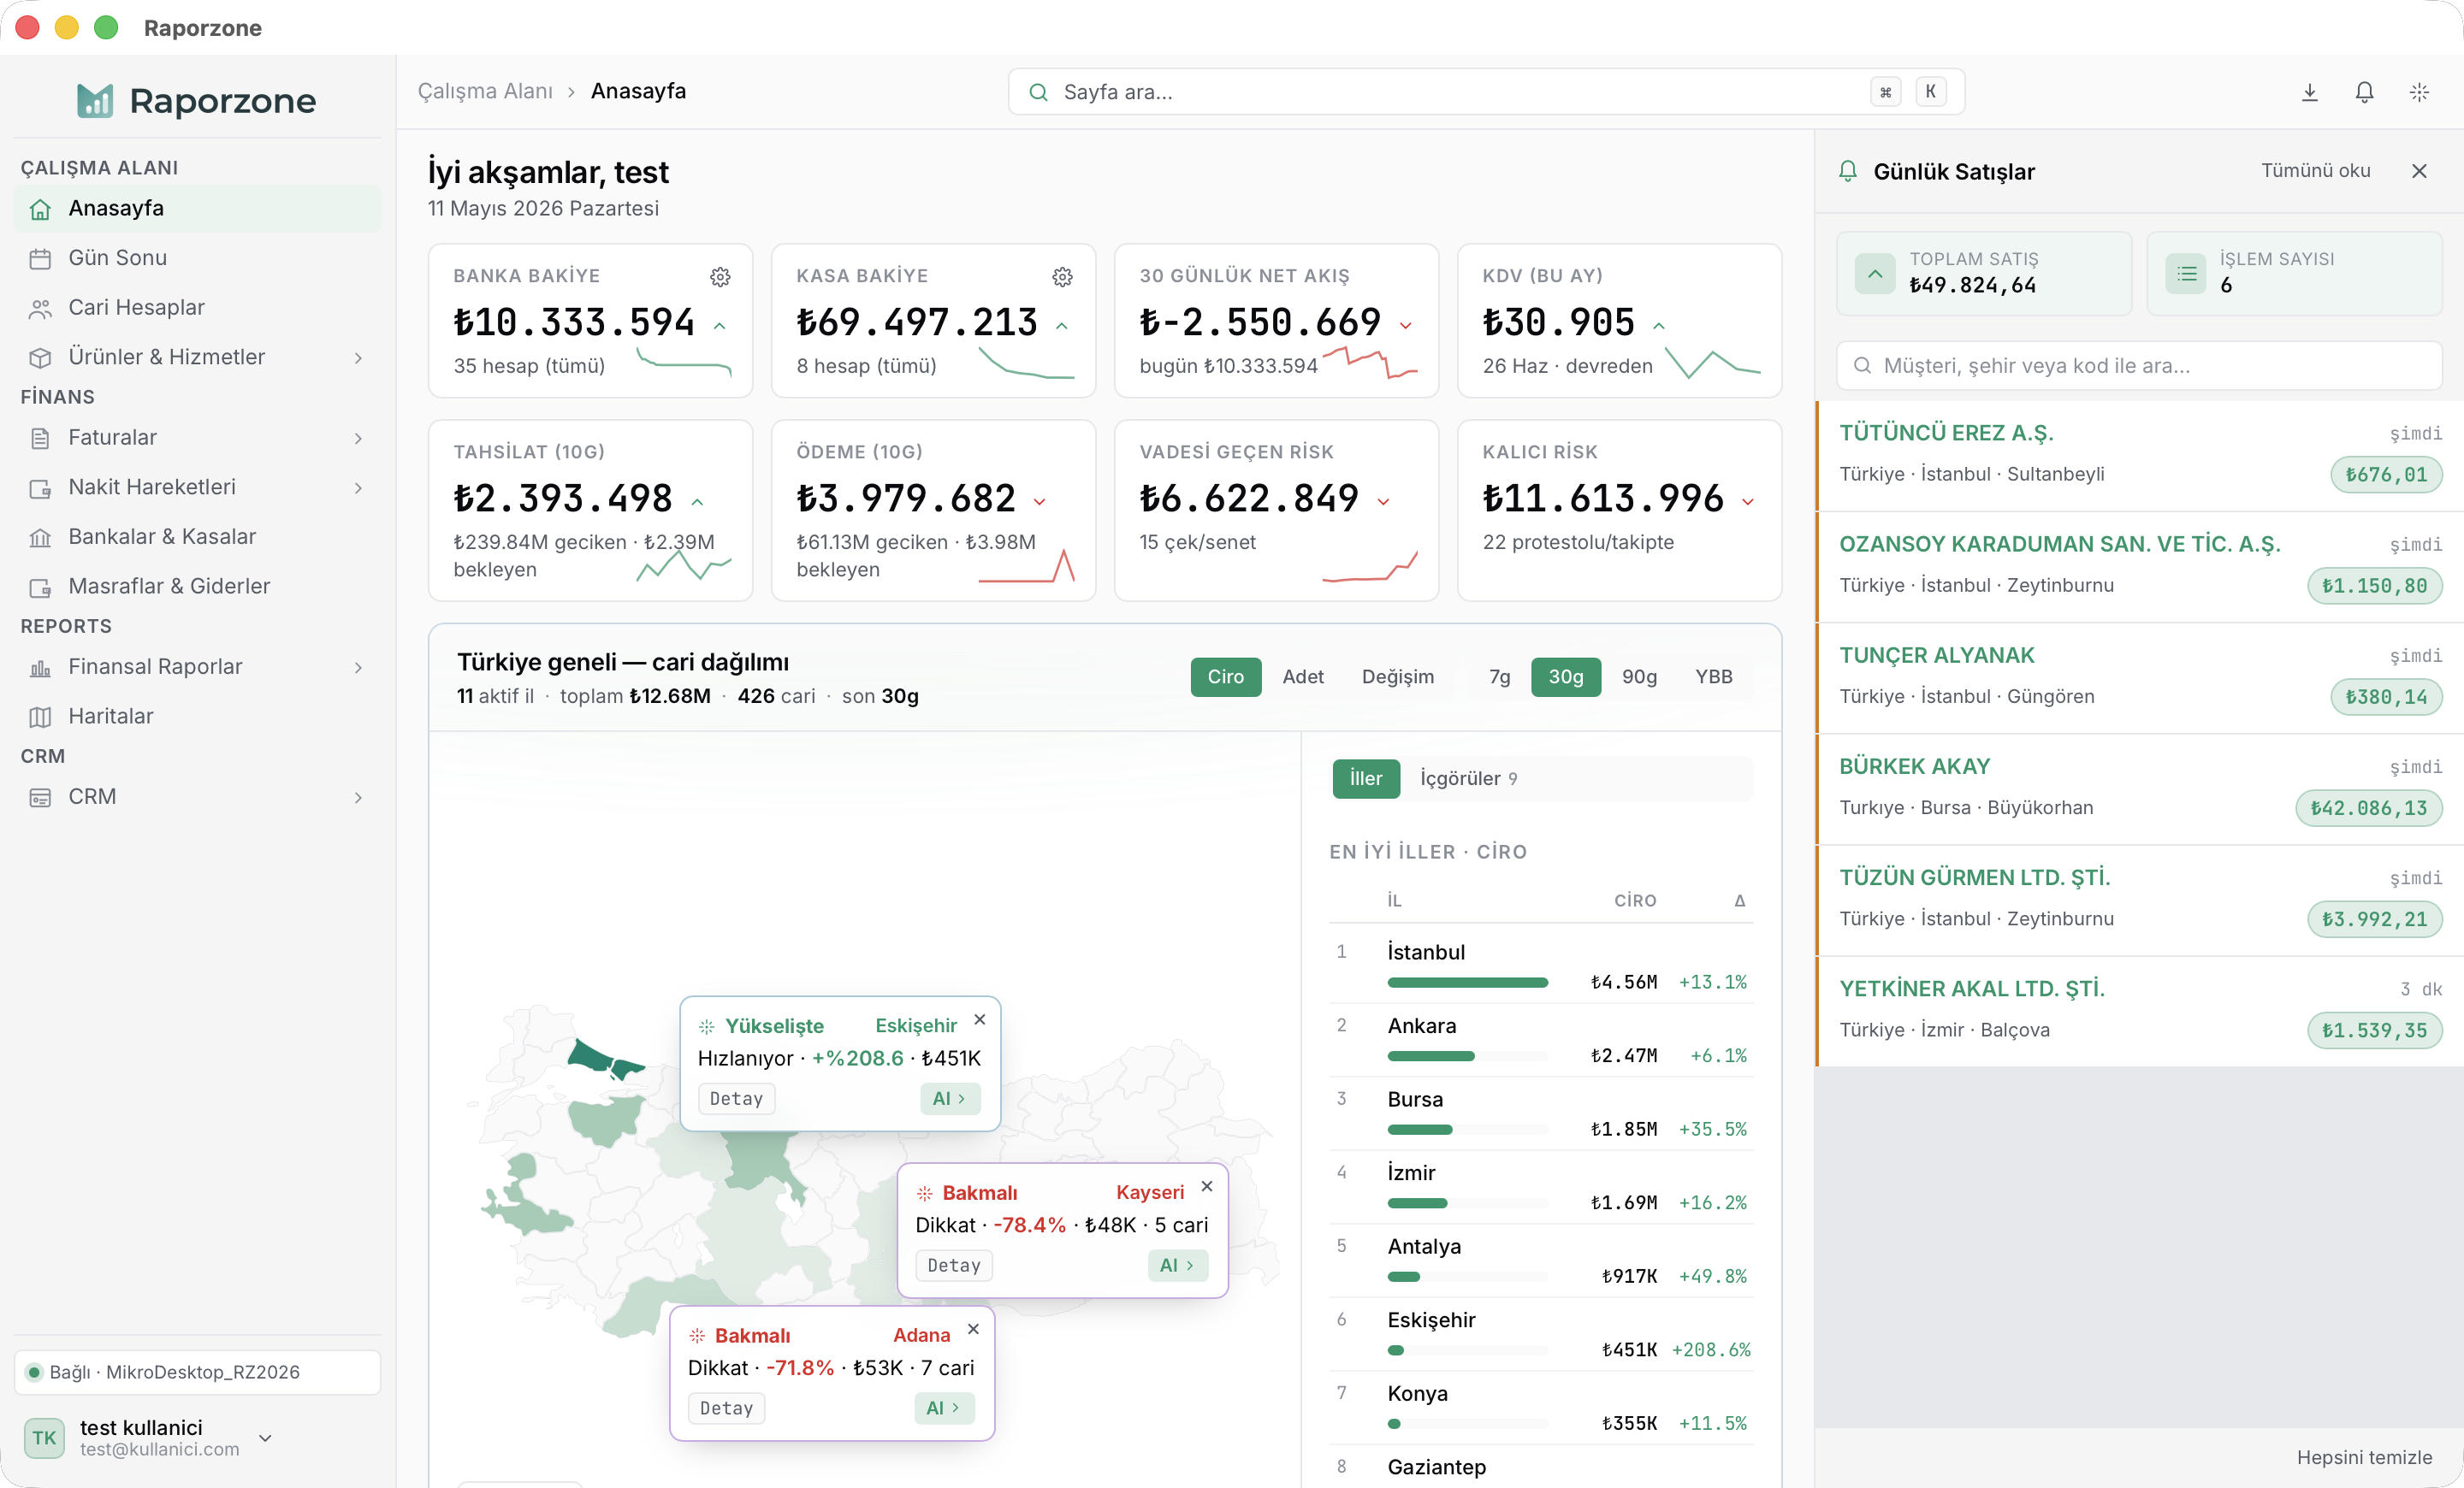Click the İşlem Sayısı list icon
The height and width of the screenshot is (1488, 2464).
point(2186,273)
